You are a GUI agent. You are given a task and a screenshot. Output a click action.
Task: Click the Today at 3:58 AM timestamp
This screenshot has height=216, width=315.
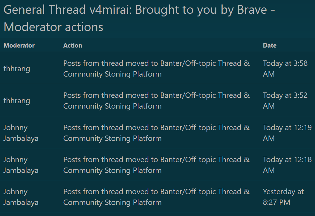pos(285,69)
